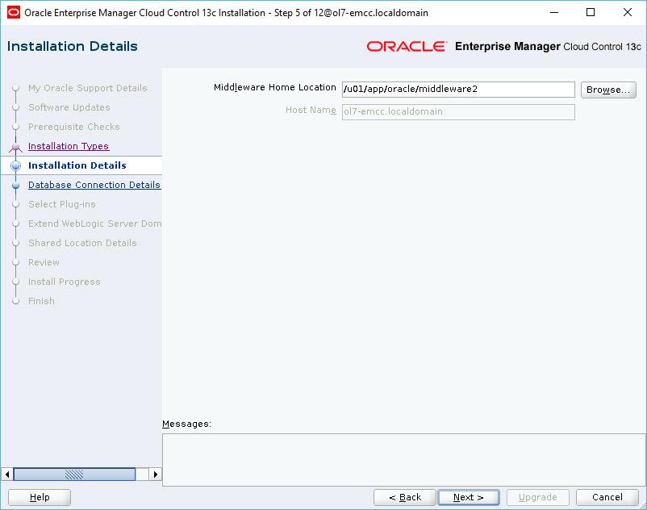Click right arrow of sidebar horizontal scrollbar

(155, 474)
